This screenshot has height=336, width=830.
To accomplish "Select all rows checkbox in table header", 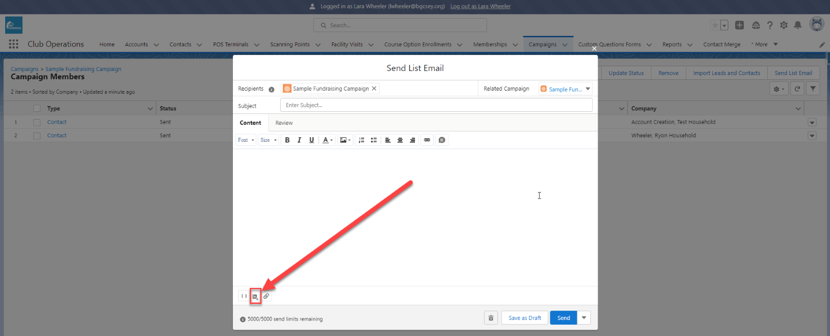I will pos(37,109).
